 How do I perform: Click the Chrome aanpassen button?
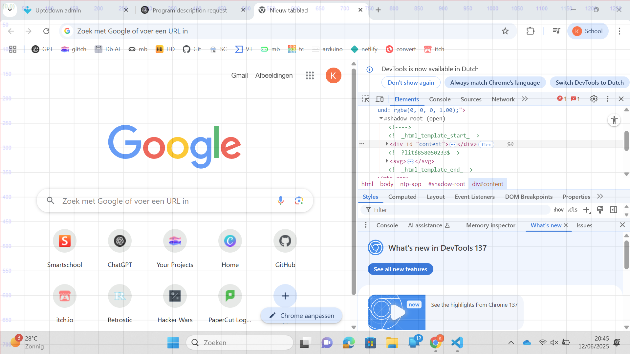tap(301, 316)
